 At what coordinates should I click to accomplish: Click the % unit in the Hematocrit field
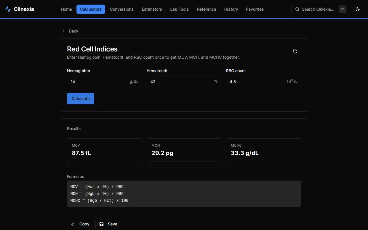[216, 81]
